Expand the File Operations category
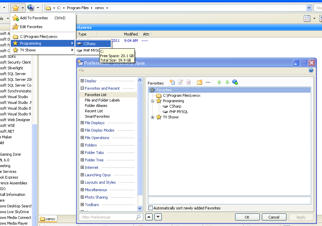 click(82, 137)
